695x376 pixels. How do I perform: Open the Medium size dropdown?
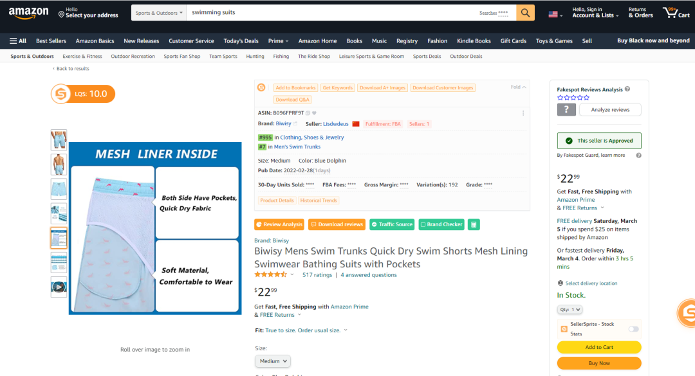(273, 361)
